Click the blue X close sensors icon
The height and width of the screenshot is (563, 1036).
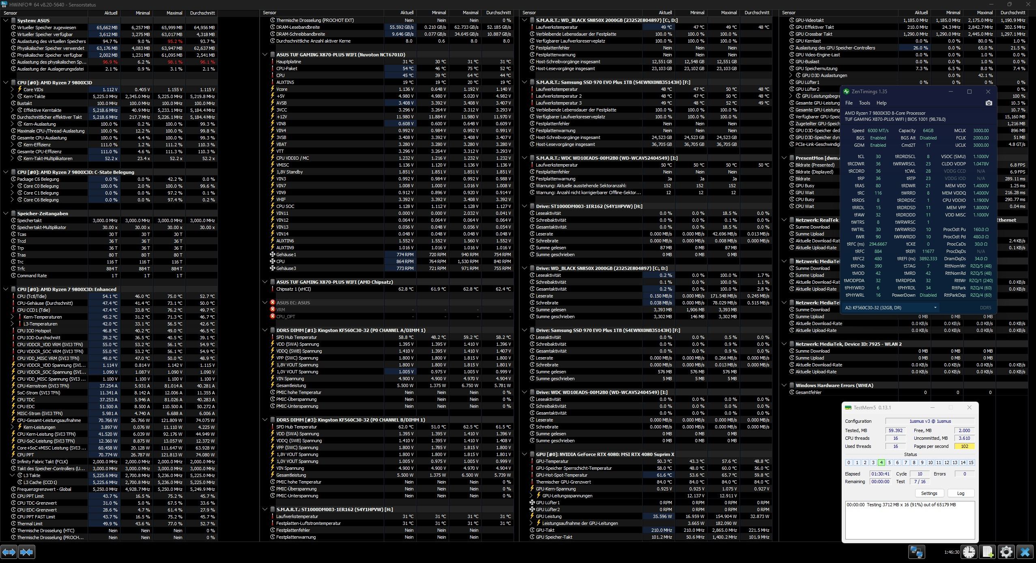[1025, 552]
